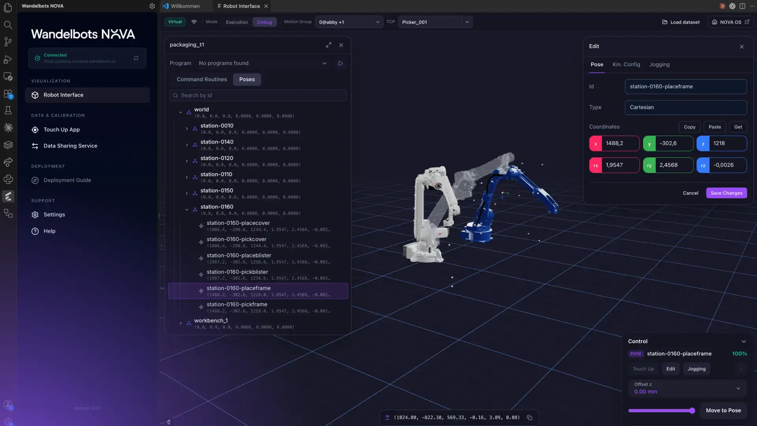Expand the workbench_1 tree node
Image resolution: width=757 pixels, height=426 pixels.
point(181,323)
